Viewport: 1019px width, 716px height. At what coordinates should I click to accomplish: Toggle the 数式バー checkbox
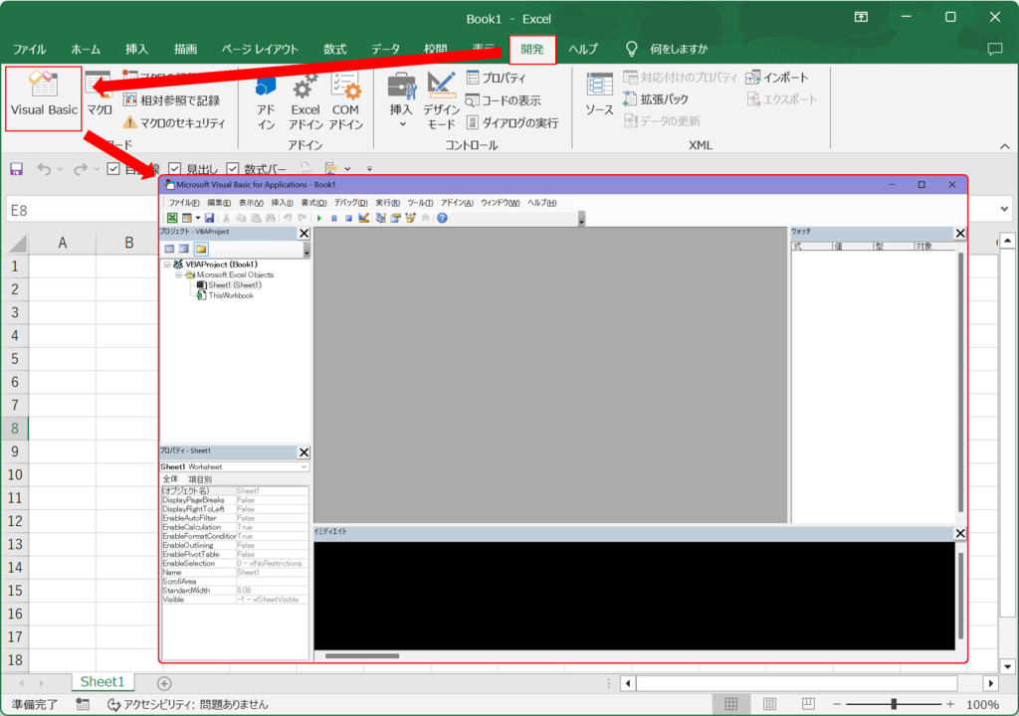[233, 170]
